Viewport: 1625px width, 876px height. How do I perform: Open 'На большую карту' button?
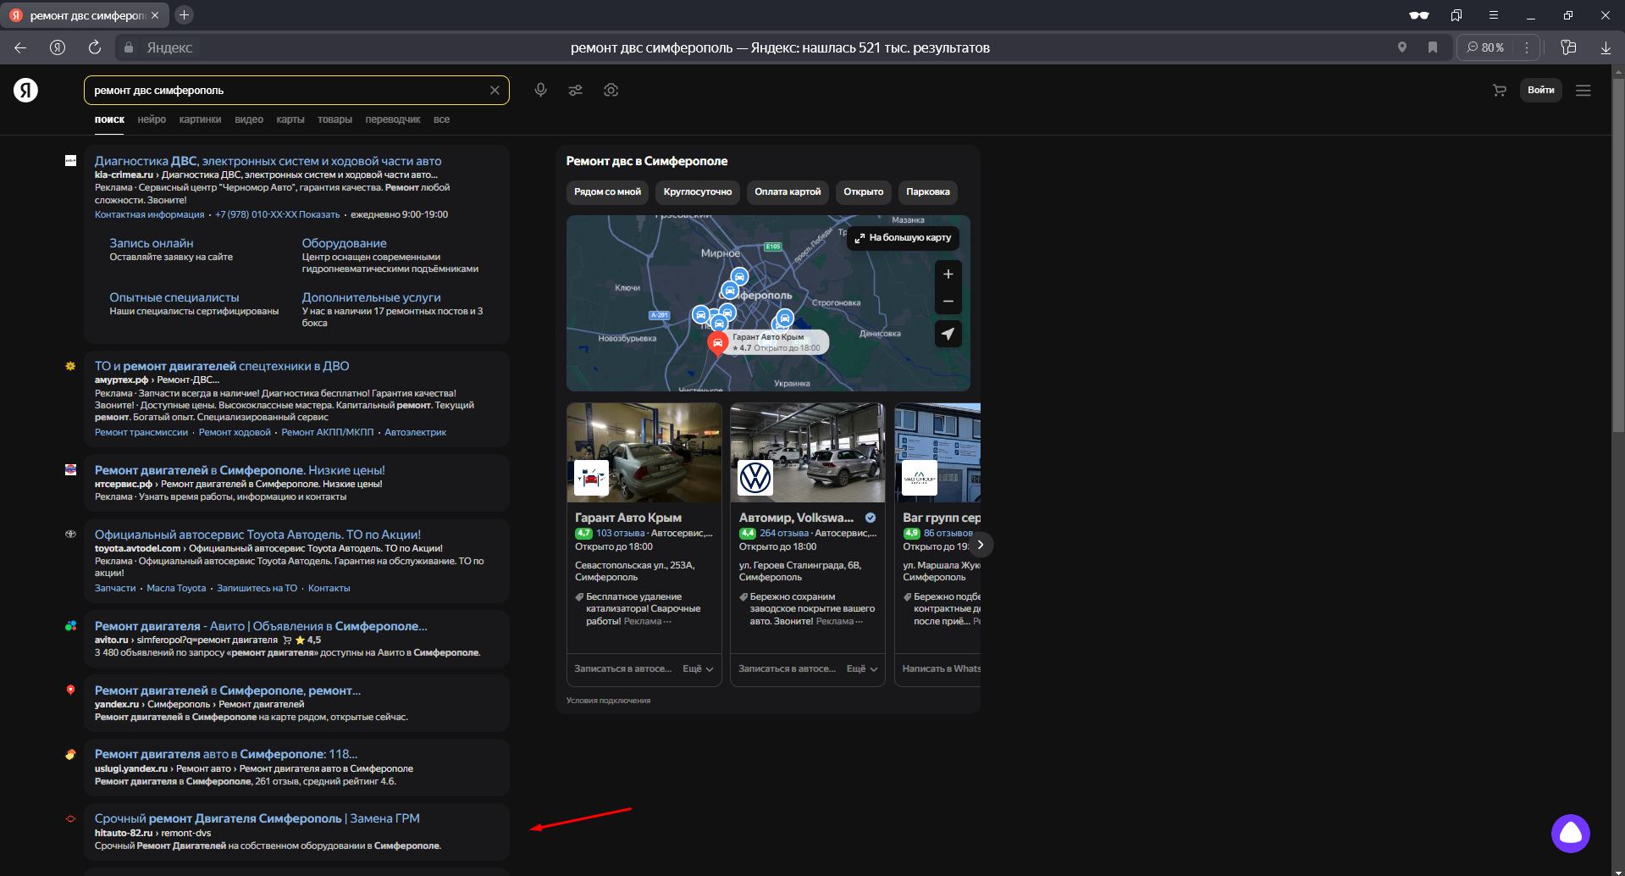(903, 238)
